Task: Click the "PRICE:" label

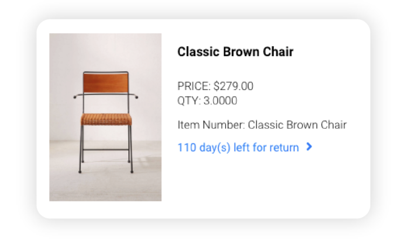Action: point(194,86)
